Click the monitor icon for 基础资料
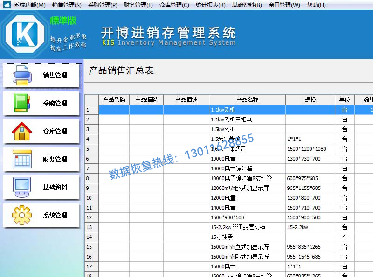Image resolution: width=373 pixels, height=280 pixels. tap(22, 187)
